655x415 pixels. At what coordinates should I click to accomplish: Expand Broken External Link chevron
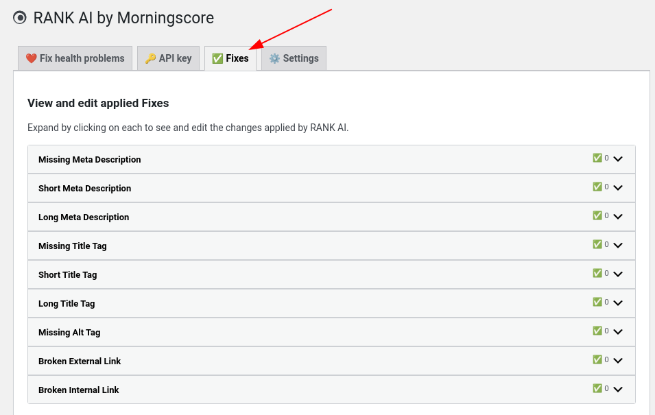[618, 361]
